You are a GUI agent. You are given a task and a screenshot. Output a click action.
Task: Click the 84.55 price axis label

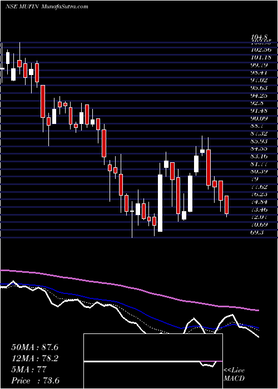(260, 149)
